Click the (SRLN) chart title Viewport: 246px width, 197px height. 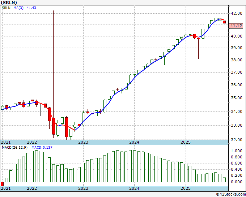[9, 3]
